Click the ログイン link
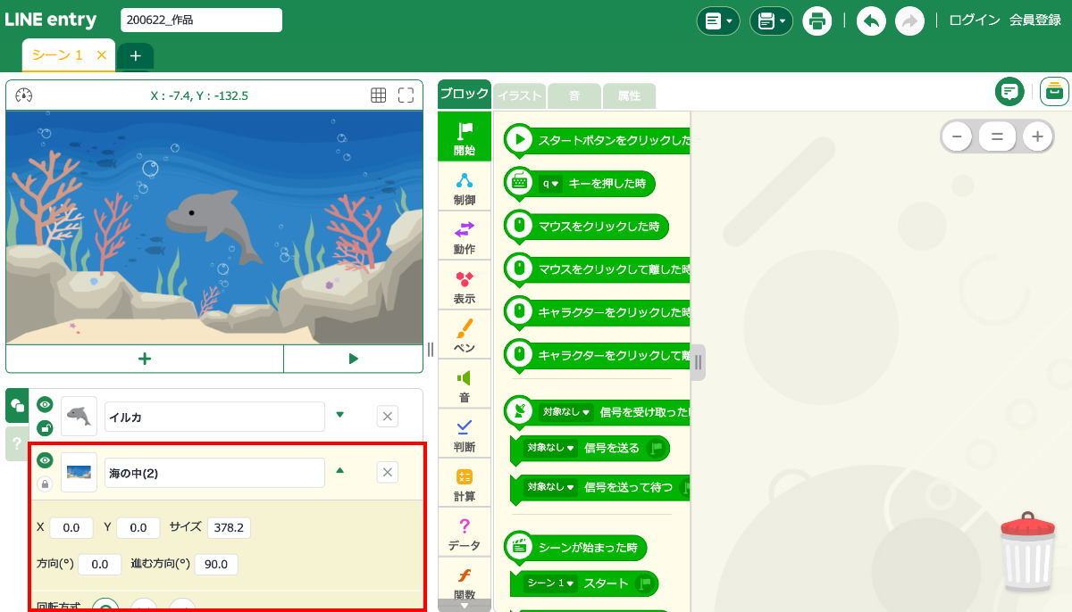 (x=974, y=21)
